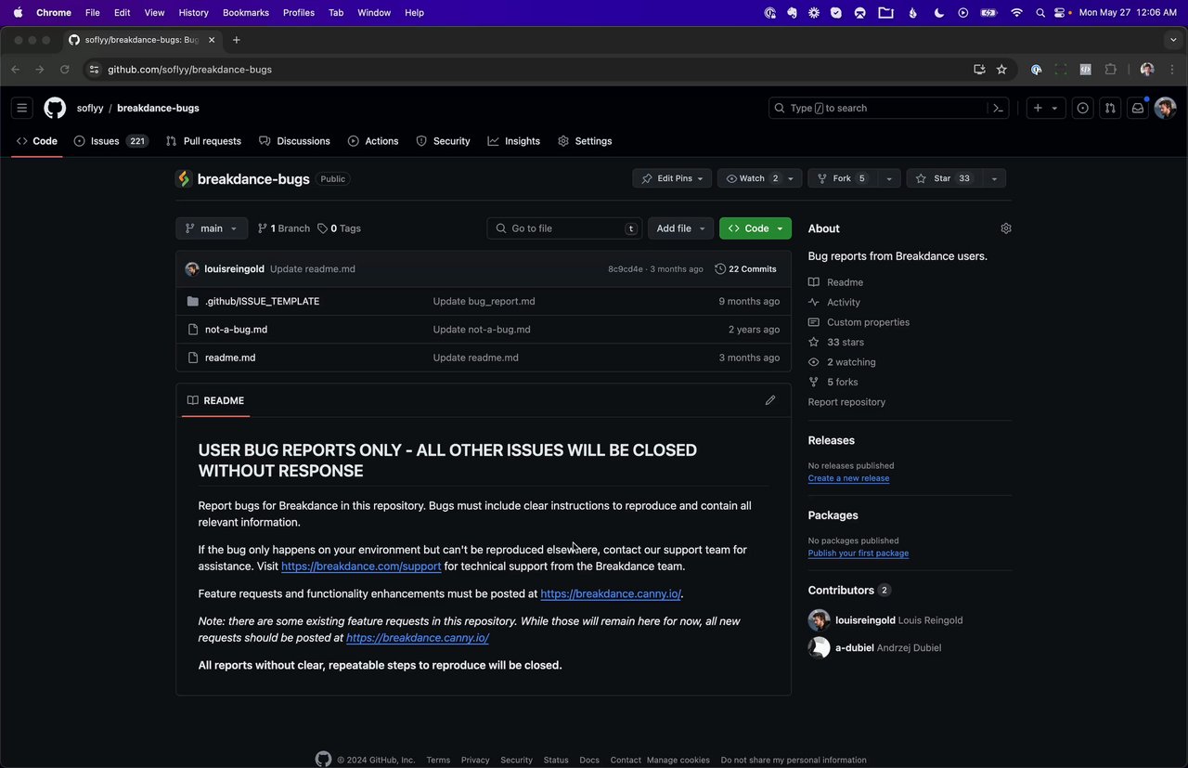Open the green Code dropdown
Image resolution: width=1188 pixels, height=768 pixels.
(755, 228)
